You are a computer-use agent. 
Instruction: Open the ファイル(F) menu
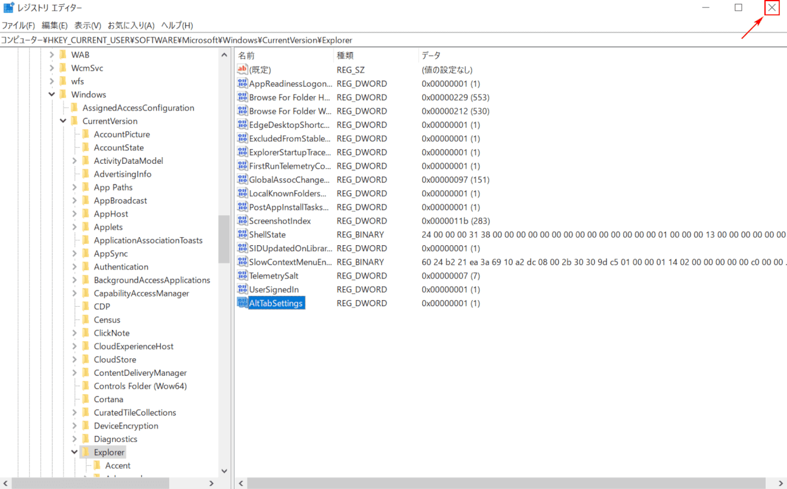click(18, 25)
